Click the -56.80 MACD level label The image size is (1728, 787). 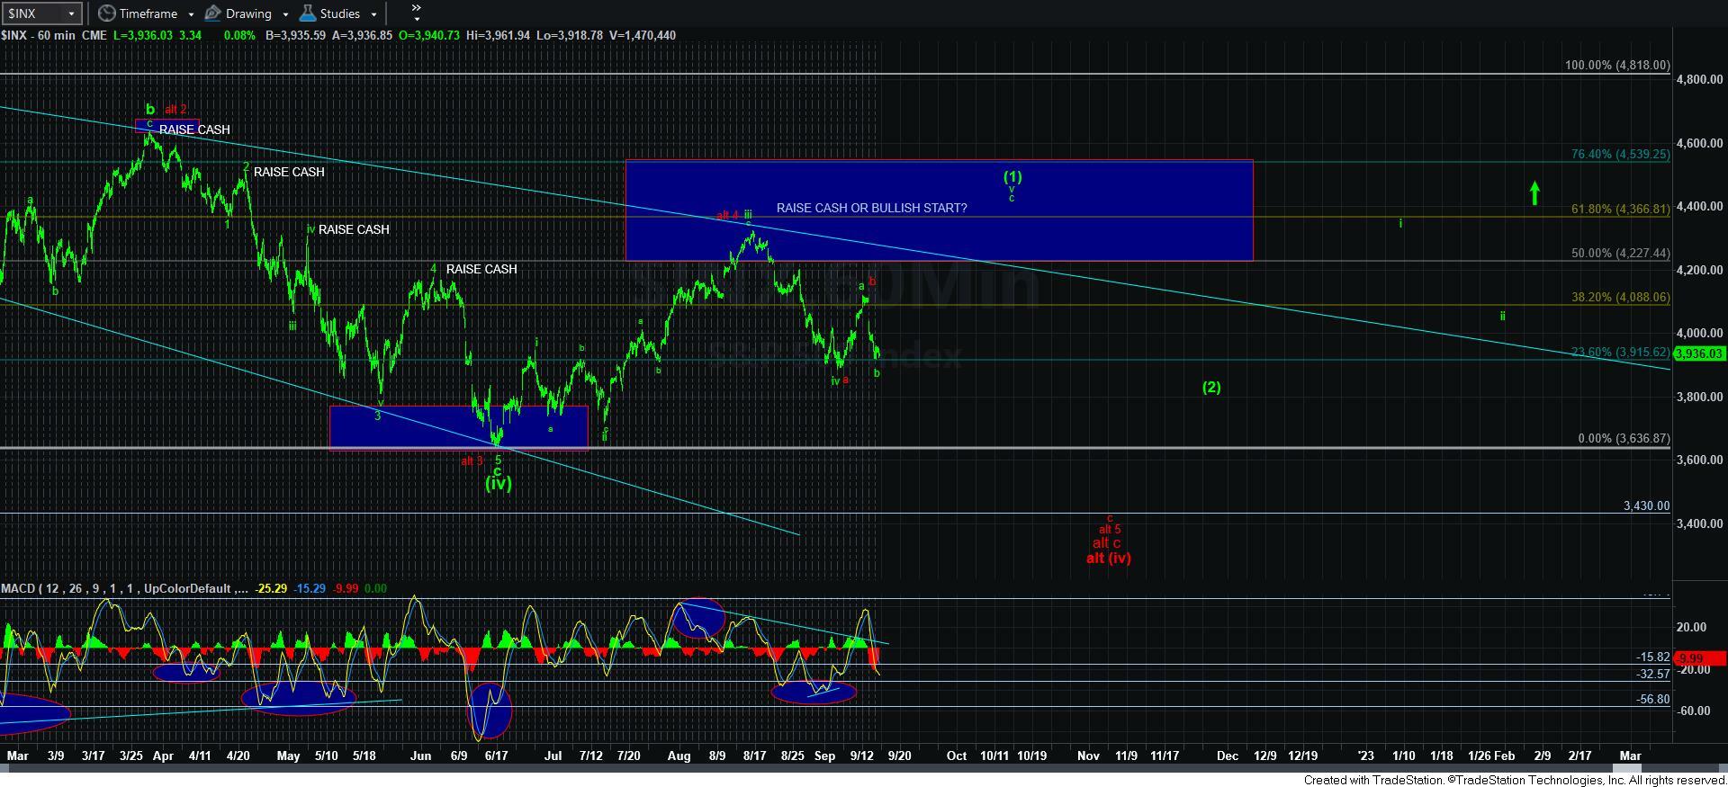tap(1652, 699)
